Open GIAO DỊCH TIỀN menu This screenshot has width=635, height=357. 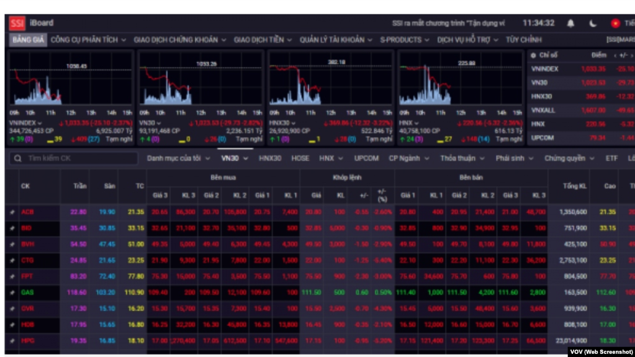pos(263,40)
